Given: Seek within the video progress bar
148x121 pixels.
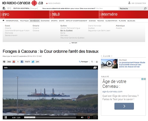Looking at the screenshot, I should pos(50,117).
